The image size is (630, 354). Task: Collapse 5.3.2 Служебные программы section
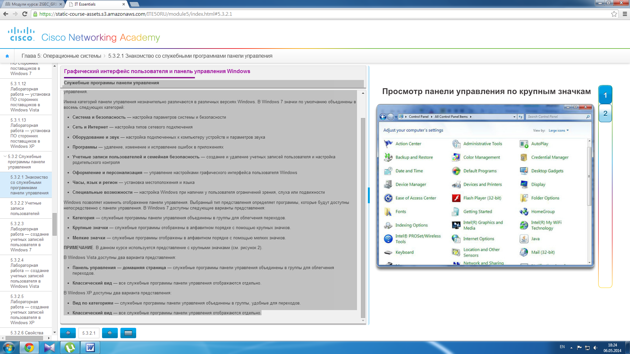5,156
